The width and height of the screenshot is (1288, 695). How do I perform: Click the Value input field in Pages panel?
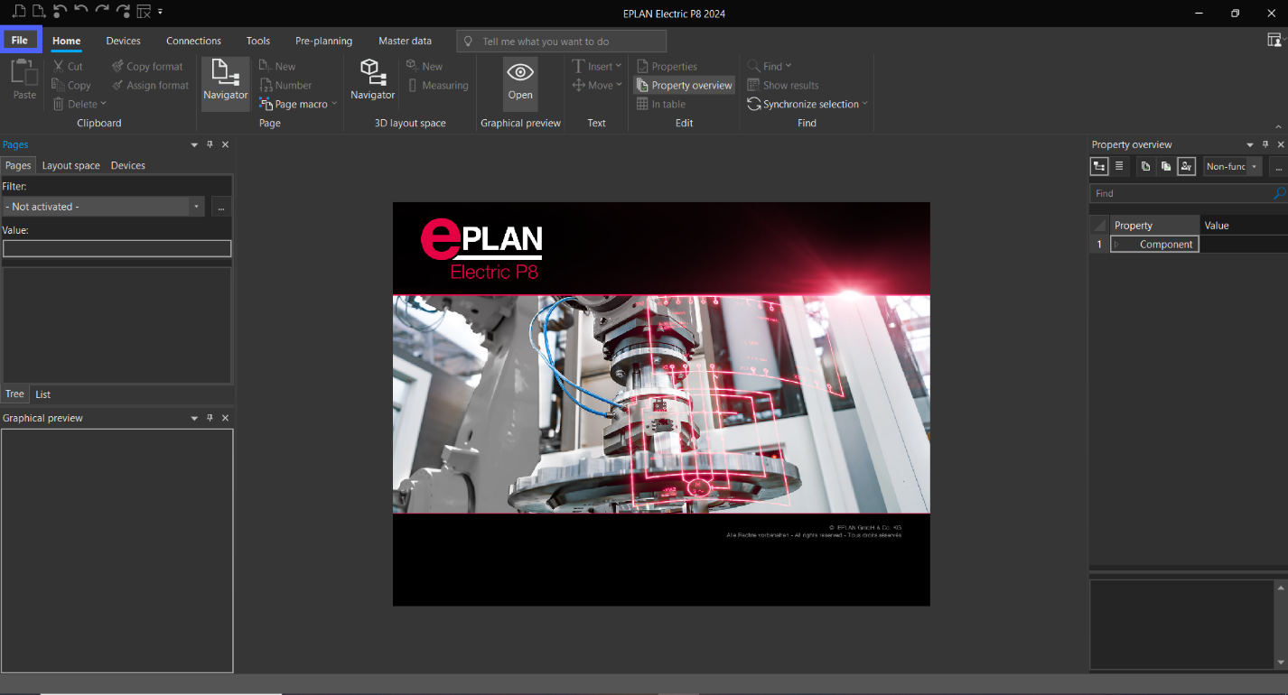(x=117, y=247)
